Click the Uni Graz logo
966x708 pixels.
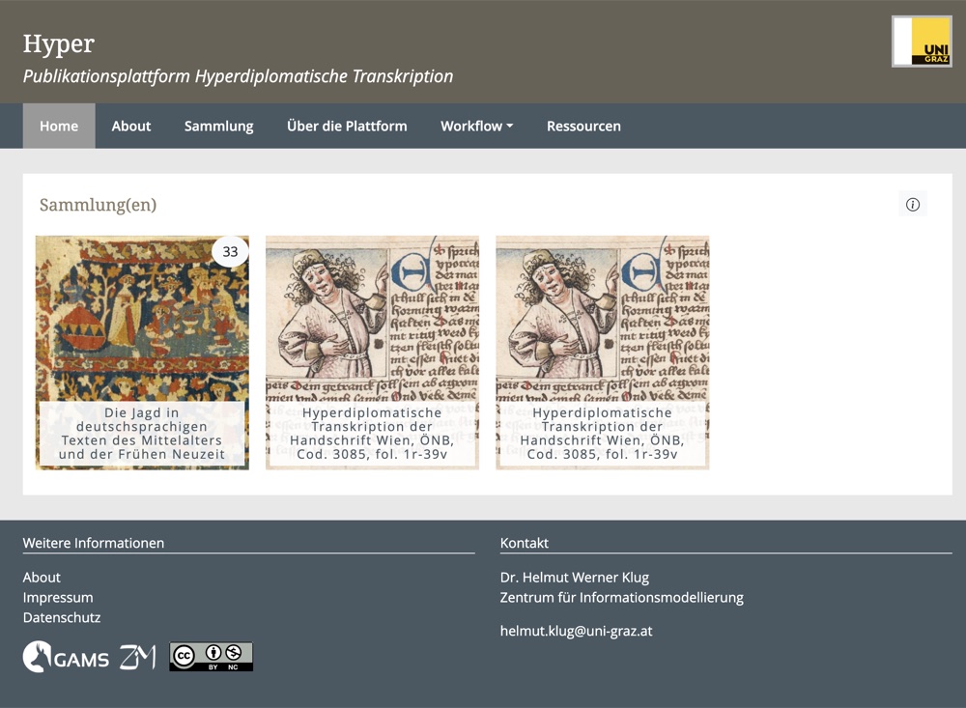tap(922, 42)
